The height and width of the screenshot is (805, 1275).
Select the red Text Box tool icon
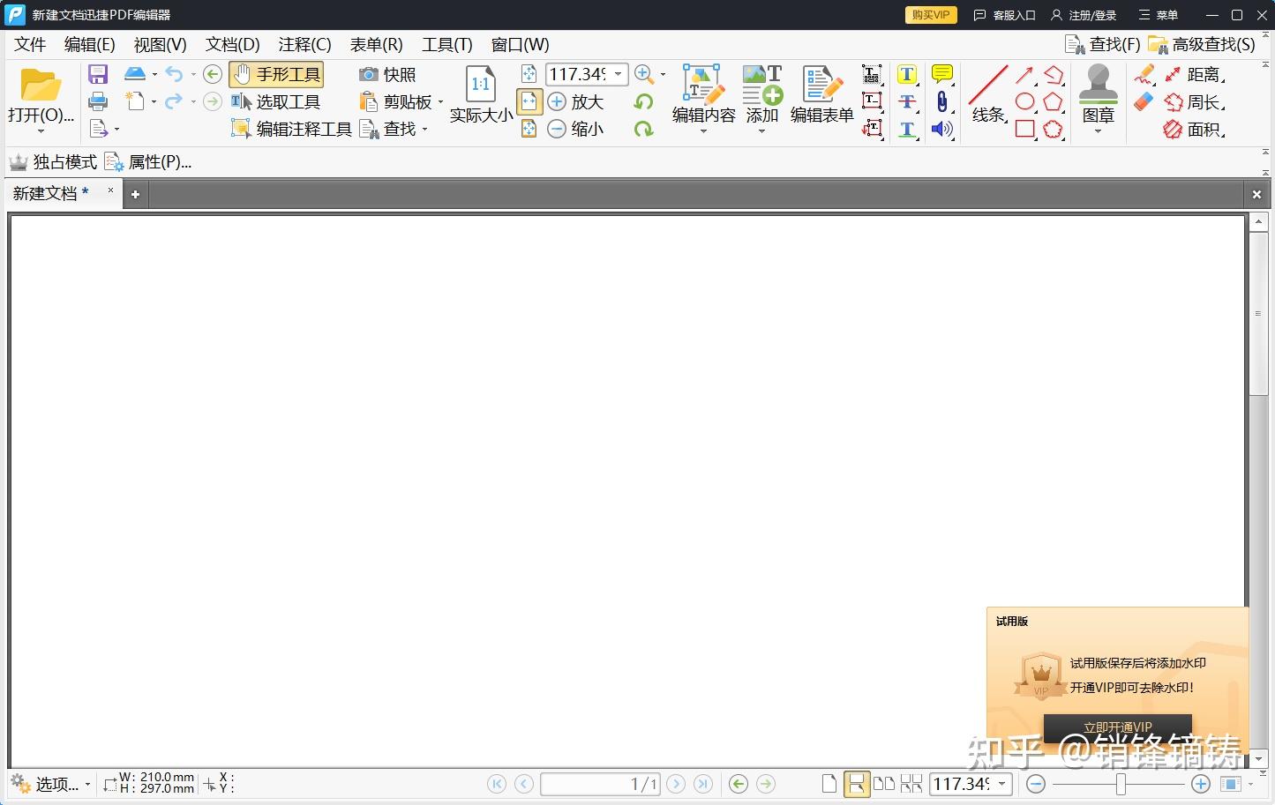(872, 101)
